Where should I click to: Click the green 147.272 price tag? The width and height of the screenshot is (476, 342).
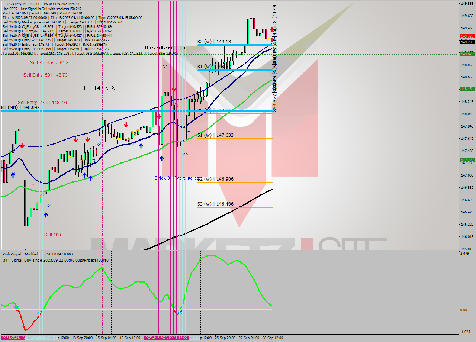pyautogui.click(x=467, y=161)
